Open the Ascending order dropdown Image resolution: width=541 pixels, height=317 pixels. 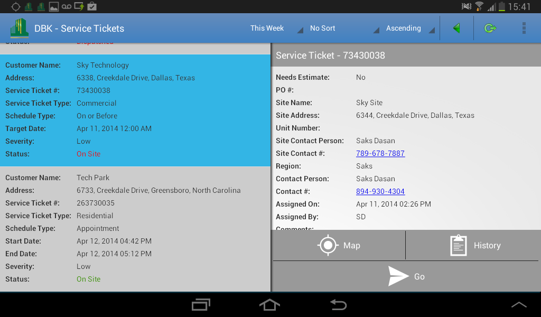click(x=409, y=29)
